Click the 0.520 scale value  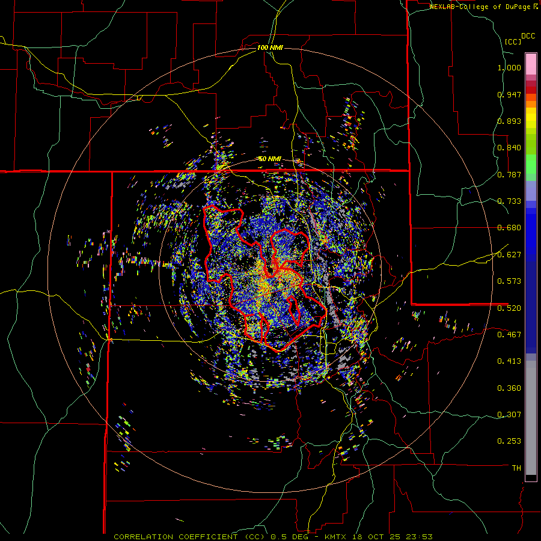coord(509,308)
